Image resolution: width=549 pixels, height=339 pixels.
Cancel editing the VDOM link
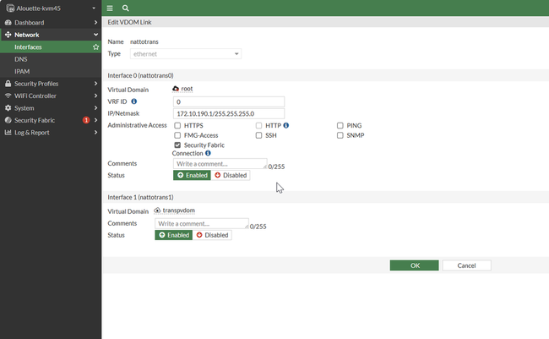tap(466, 265)
